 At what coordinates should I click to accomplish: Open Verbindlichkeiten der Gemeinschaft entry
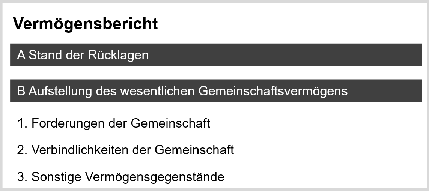pos(125,150)
